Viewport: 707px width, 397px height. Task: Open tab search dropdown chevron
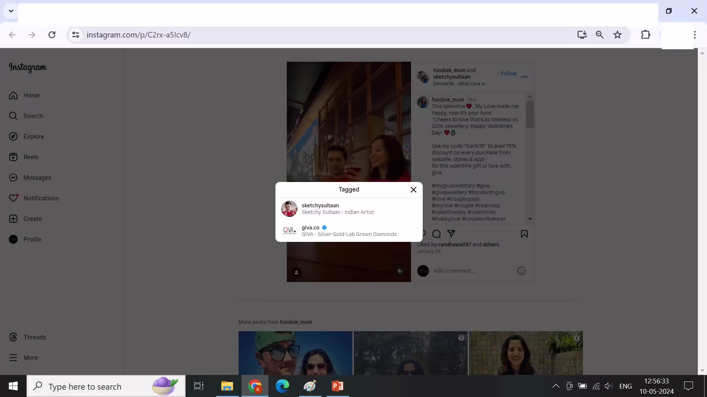point(11,11)
